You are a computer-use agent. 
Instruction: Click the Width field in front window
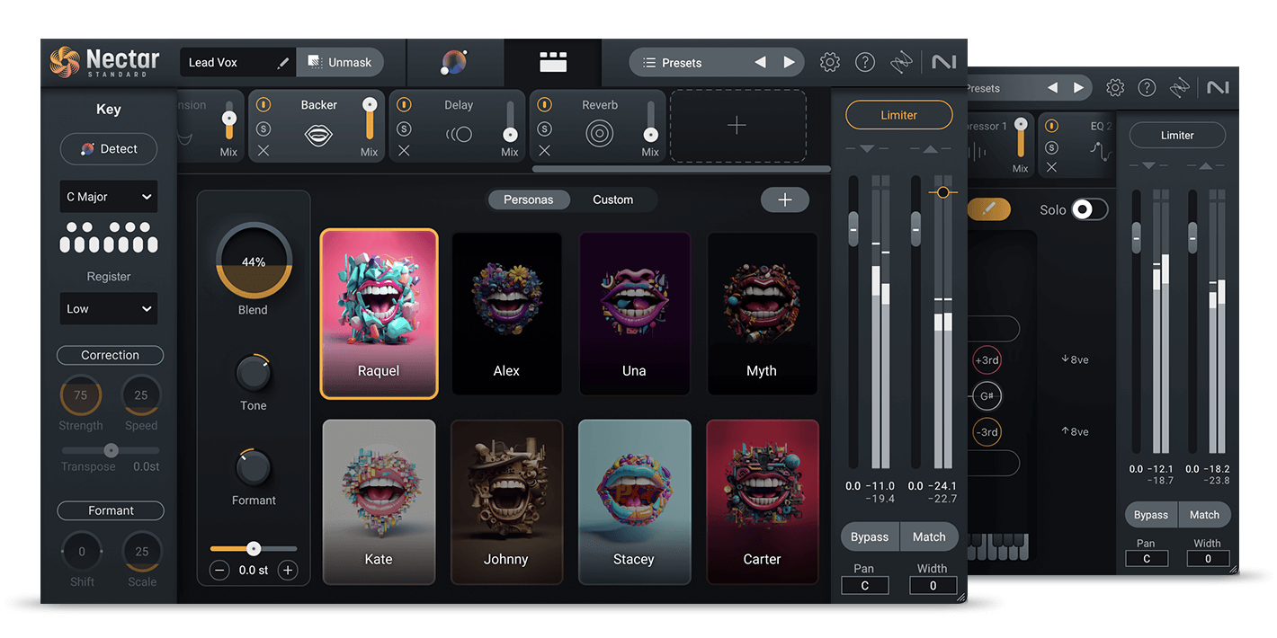[933, 585]
